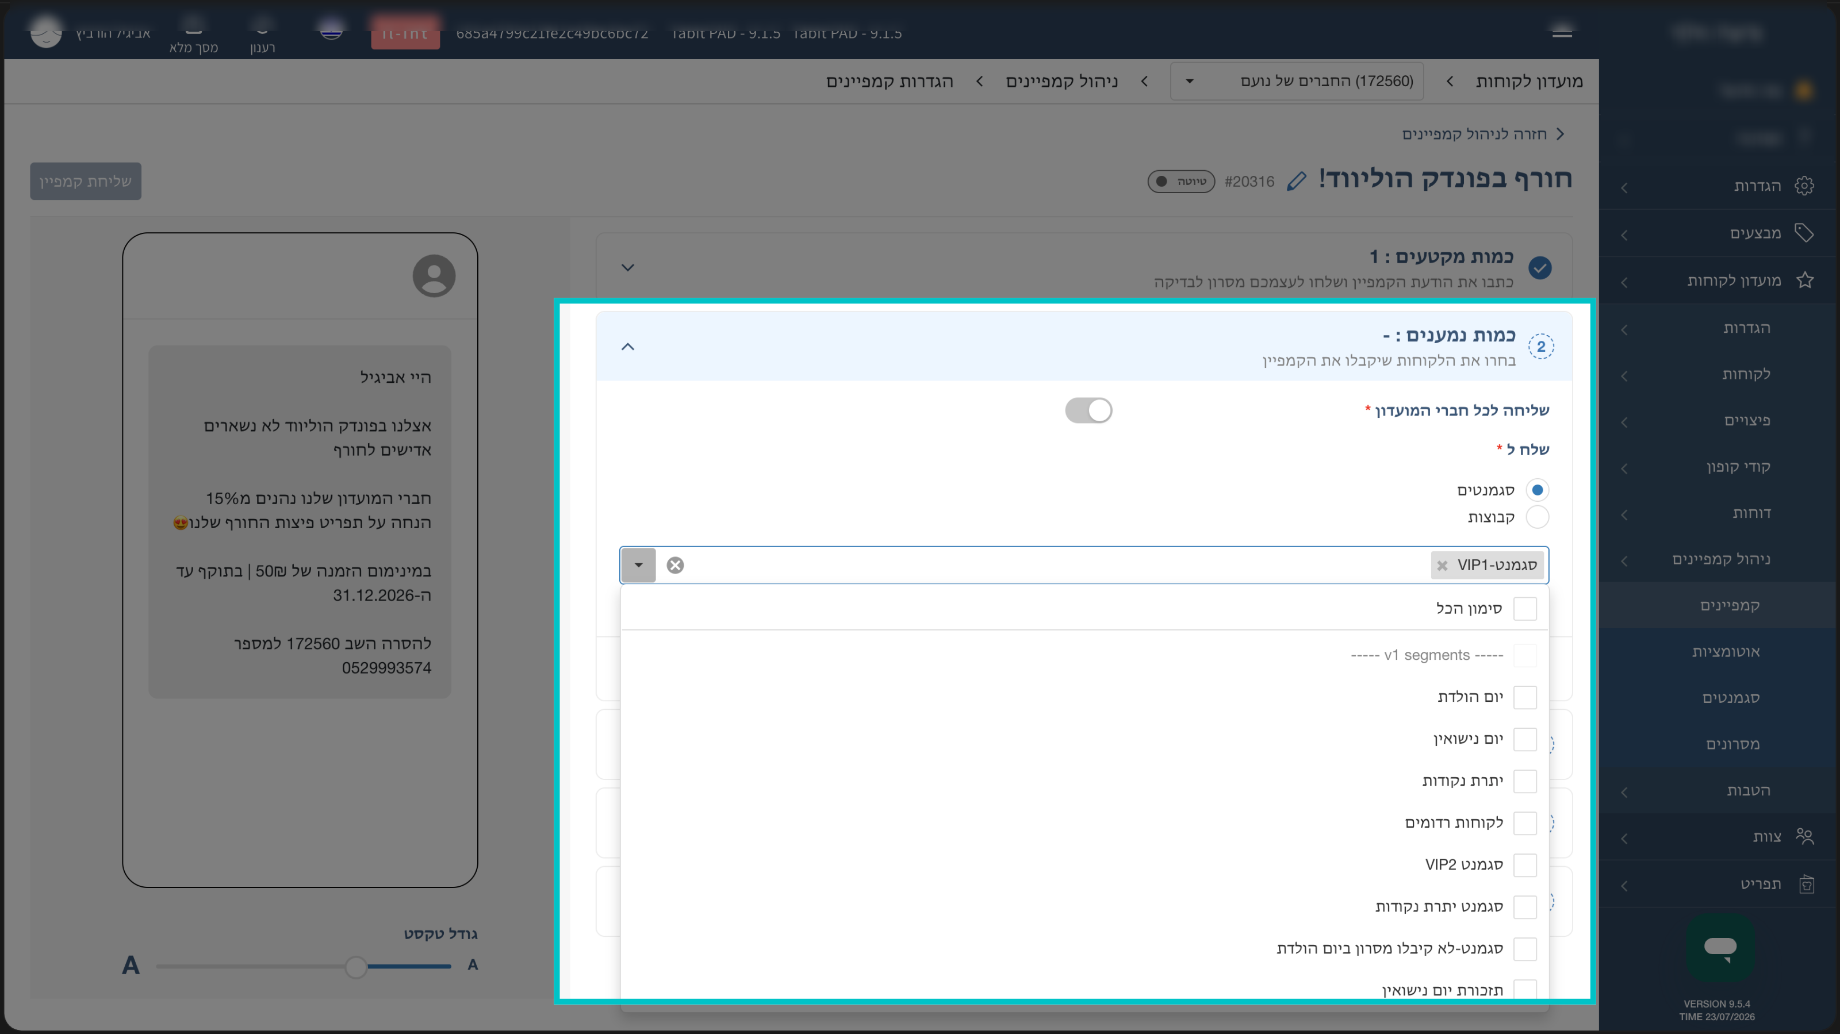Viewport: 1840px width, 1034px height.
Task: Open the green chat bubble widget
Action: [x=1720, y=948]
